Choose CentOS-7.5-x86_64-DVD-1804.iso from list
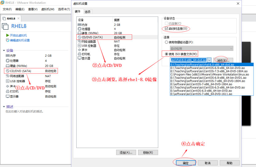Viewport: 256px width, 167px height. [x=212, y=71]
